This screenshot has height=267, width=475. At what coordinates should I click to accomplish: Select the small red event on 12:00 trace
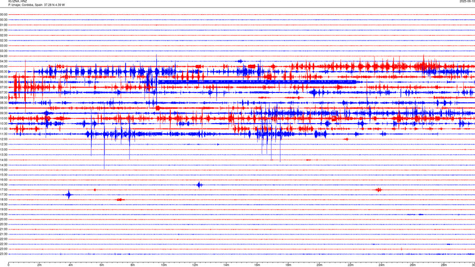click(346, 139)
